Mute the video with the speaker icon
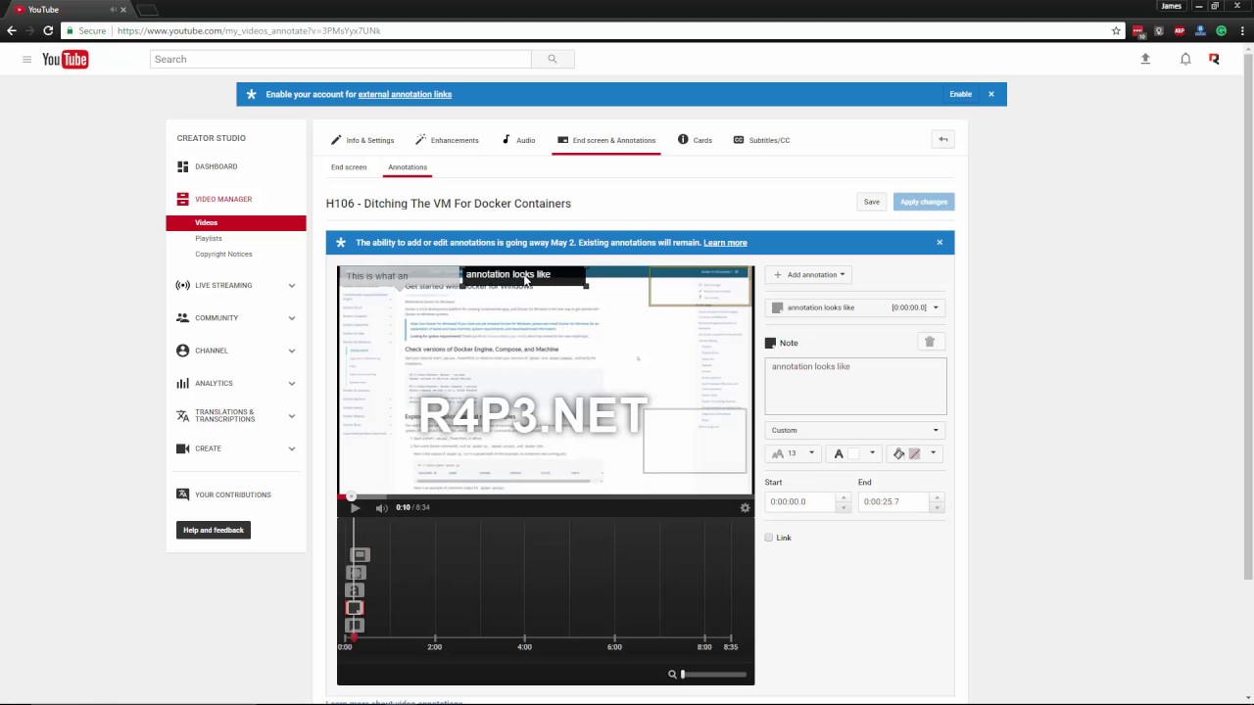Screen dimensions: 1254x705 381,507
